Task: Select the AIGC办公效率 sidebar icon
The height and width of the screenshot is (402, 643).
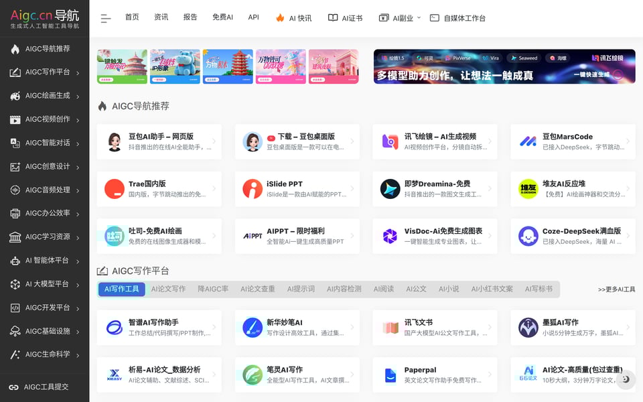Action: [x=15, y=214]
